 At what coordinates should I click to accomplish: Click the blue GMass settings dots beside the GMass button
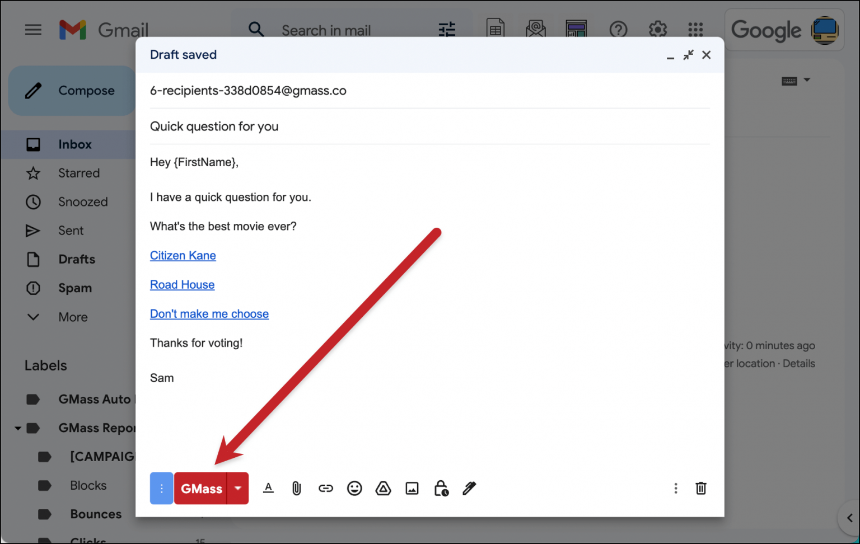click(x=161, y=488)
